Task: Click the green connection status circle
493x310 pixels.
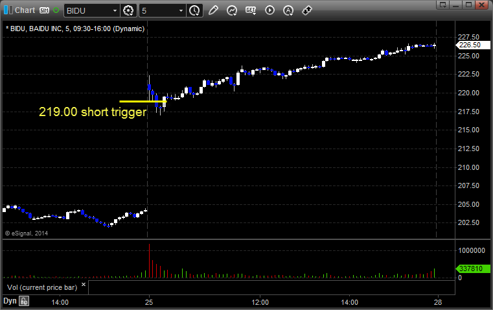Action: click(56, 10)
